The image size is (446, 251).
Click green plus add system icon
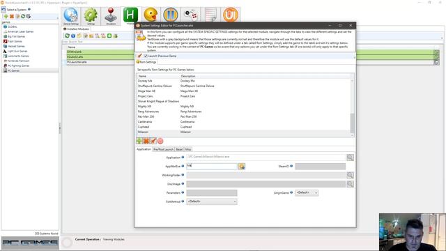click(6, 16)
